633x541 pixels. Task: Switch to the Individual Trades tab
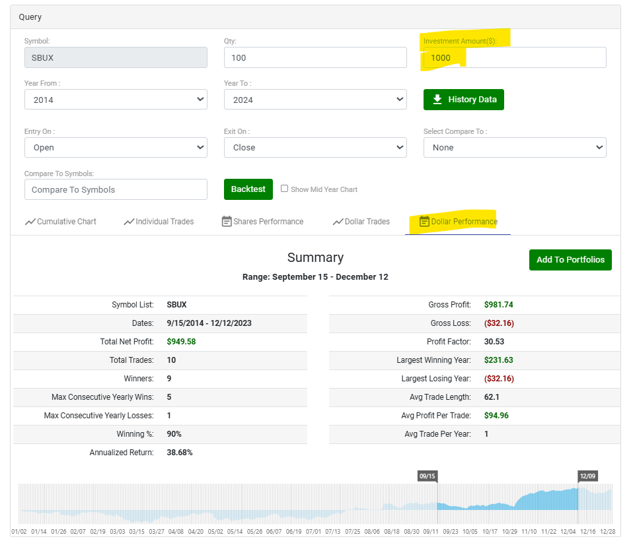[x=159, y=222]
